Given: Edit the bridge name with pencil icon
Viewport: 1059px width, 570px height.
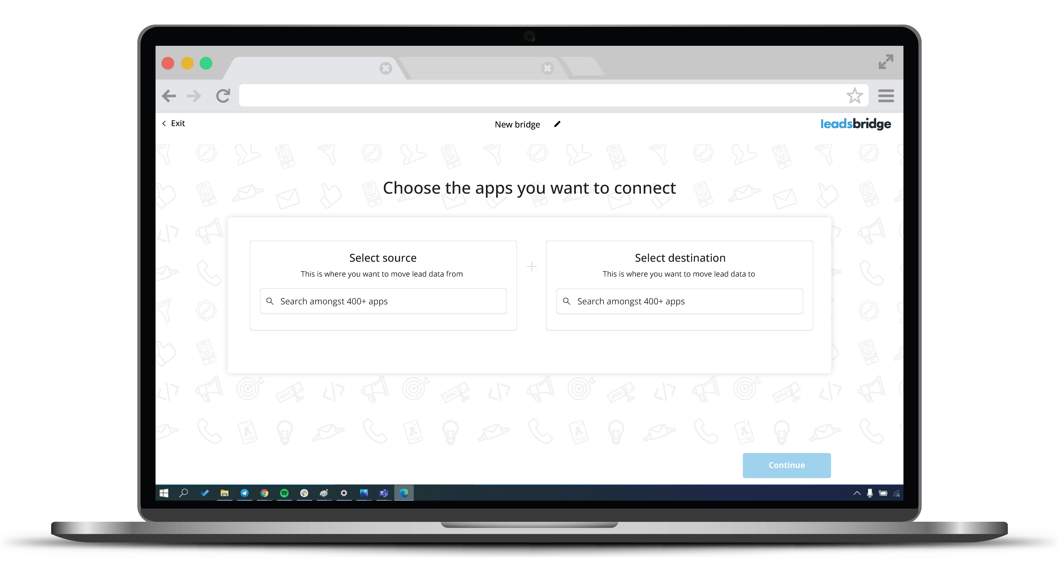Looking at the screenshot, I should [557, 124].
